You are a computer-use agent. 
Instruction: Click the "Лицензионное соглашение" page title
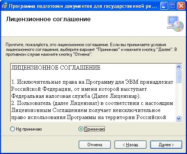tap(48, 19)
